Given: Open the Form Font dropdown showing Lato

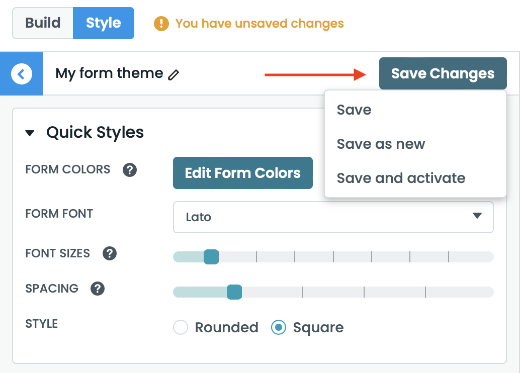Looking at the screenshot, I should (x=333, y=217).
